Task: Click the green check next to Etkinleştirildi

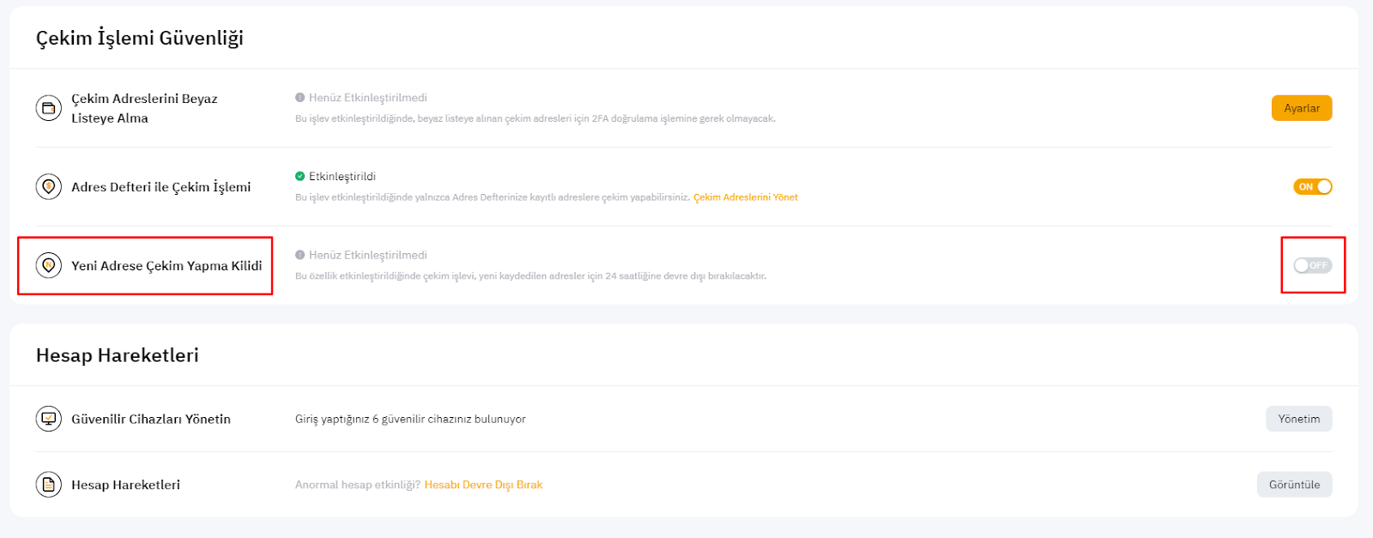Action: [x=300, y=176]
